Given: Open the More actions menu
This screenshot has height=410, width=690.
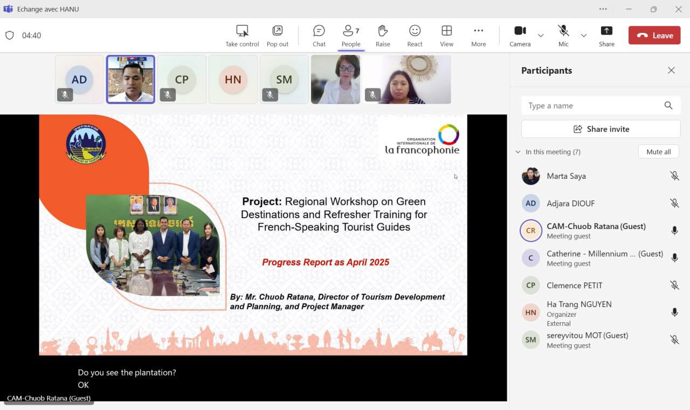Looking at the screenshot, I should click(478, 36).
